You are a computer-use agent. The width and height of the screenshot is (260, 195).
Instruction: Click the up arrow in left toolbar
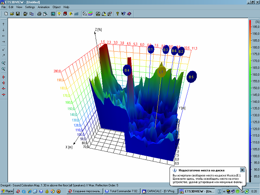[3, 24]
